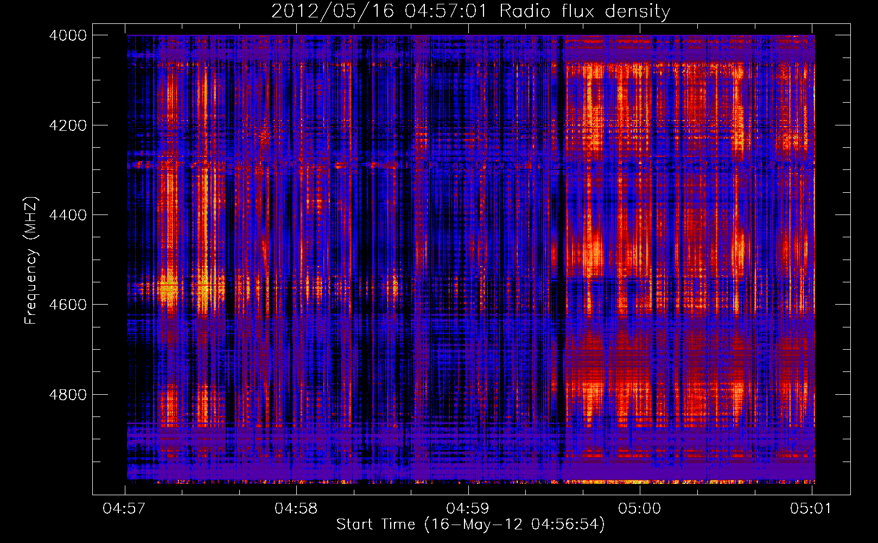Select the 05:01 time axis label

pos(811,509)
